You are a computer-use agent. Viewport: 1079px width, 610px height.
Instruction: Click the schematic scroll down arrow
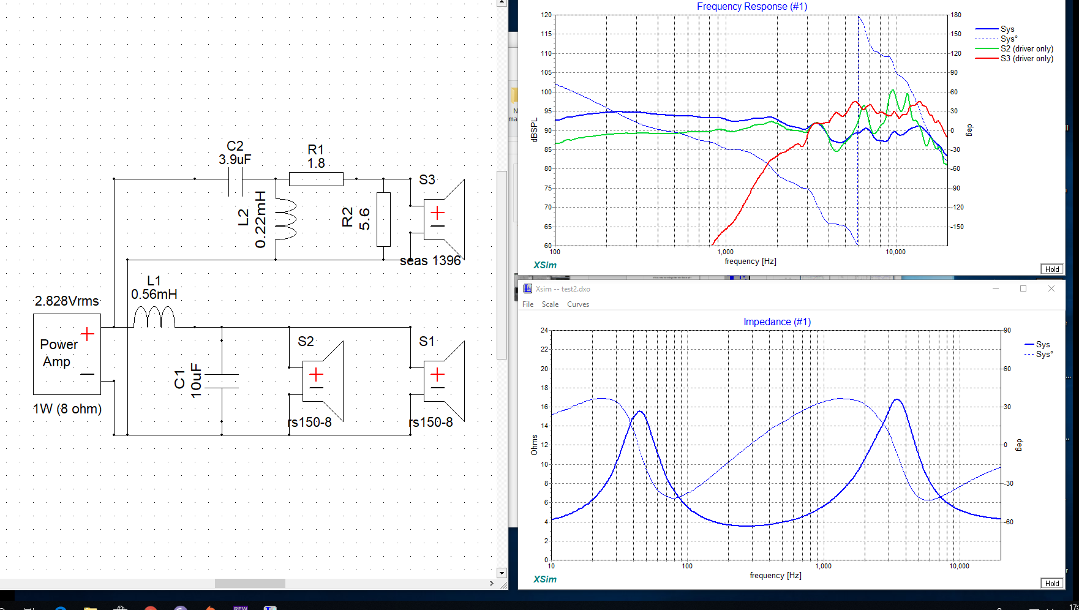tap(502, 573)
